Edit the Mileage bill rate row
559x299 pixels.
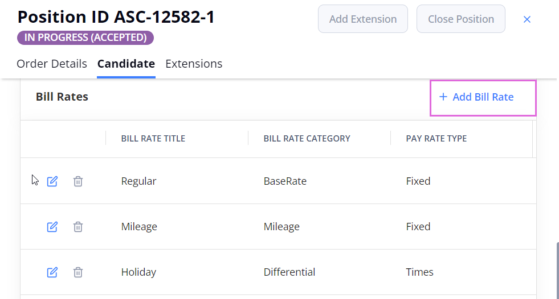coord(52,227)
